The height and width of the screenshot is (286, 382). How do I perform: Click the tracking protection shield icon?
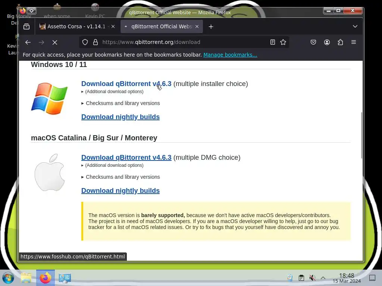(85, 42)
